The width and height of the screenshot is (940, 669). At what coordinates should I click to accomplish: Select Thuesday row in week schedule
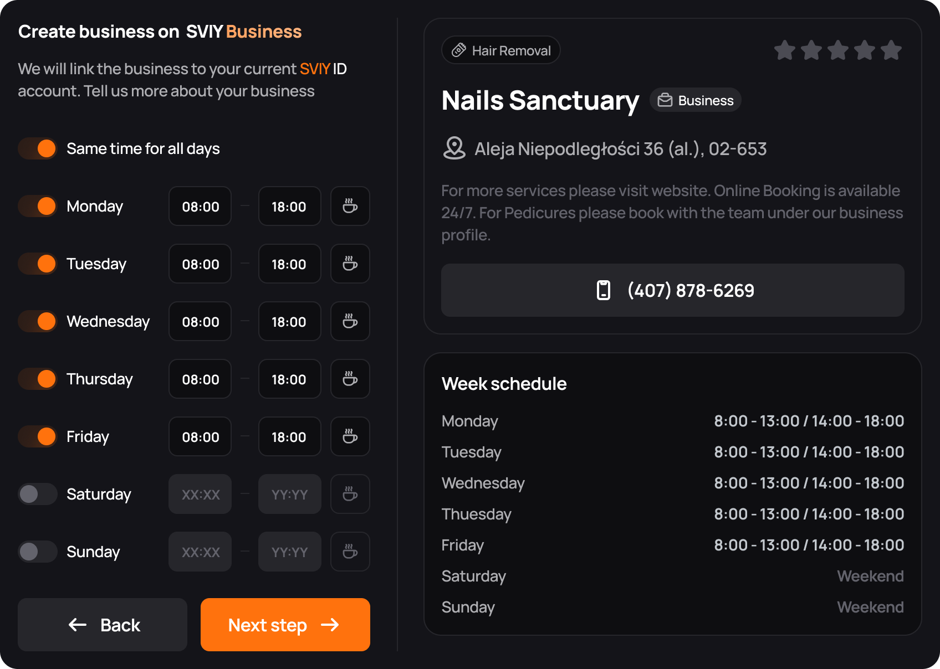pos(673,514)
